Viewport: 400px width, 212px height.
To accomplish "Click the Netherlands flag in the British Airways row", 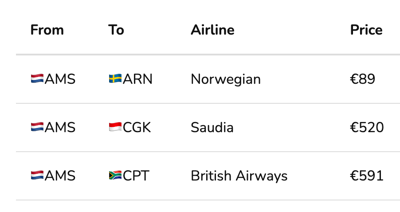I will pos(37,175).
